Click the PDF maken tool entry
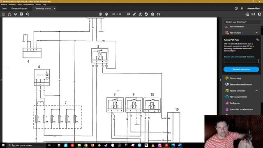 (x=235, y=33)
